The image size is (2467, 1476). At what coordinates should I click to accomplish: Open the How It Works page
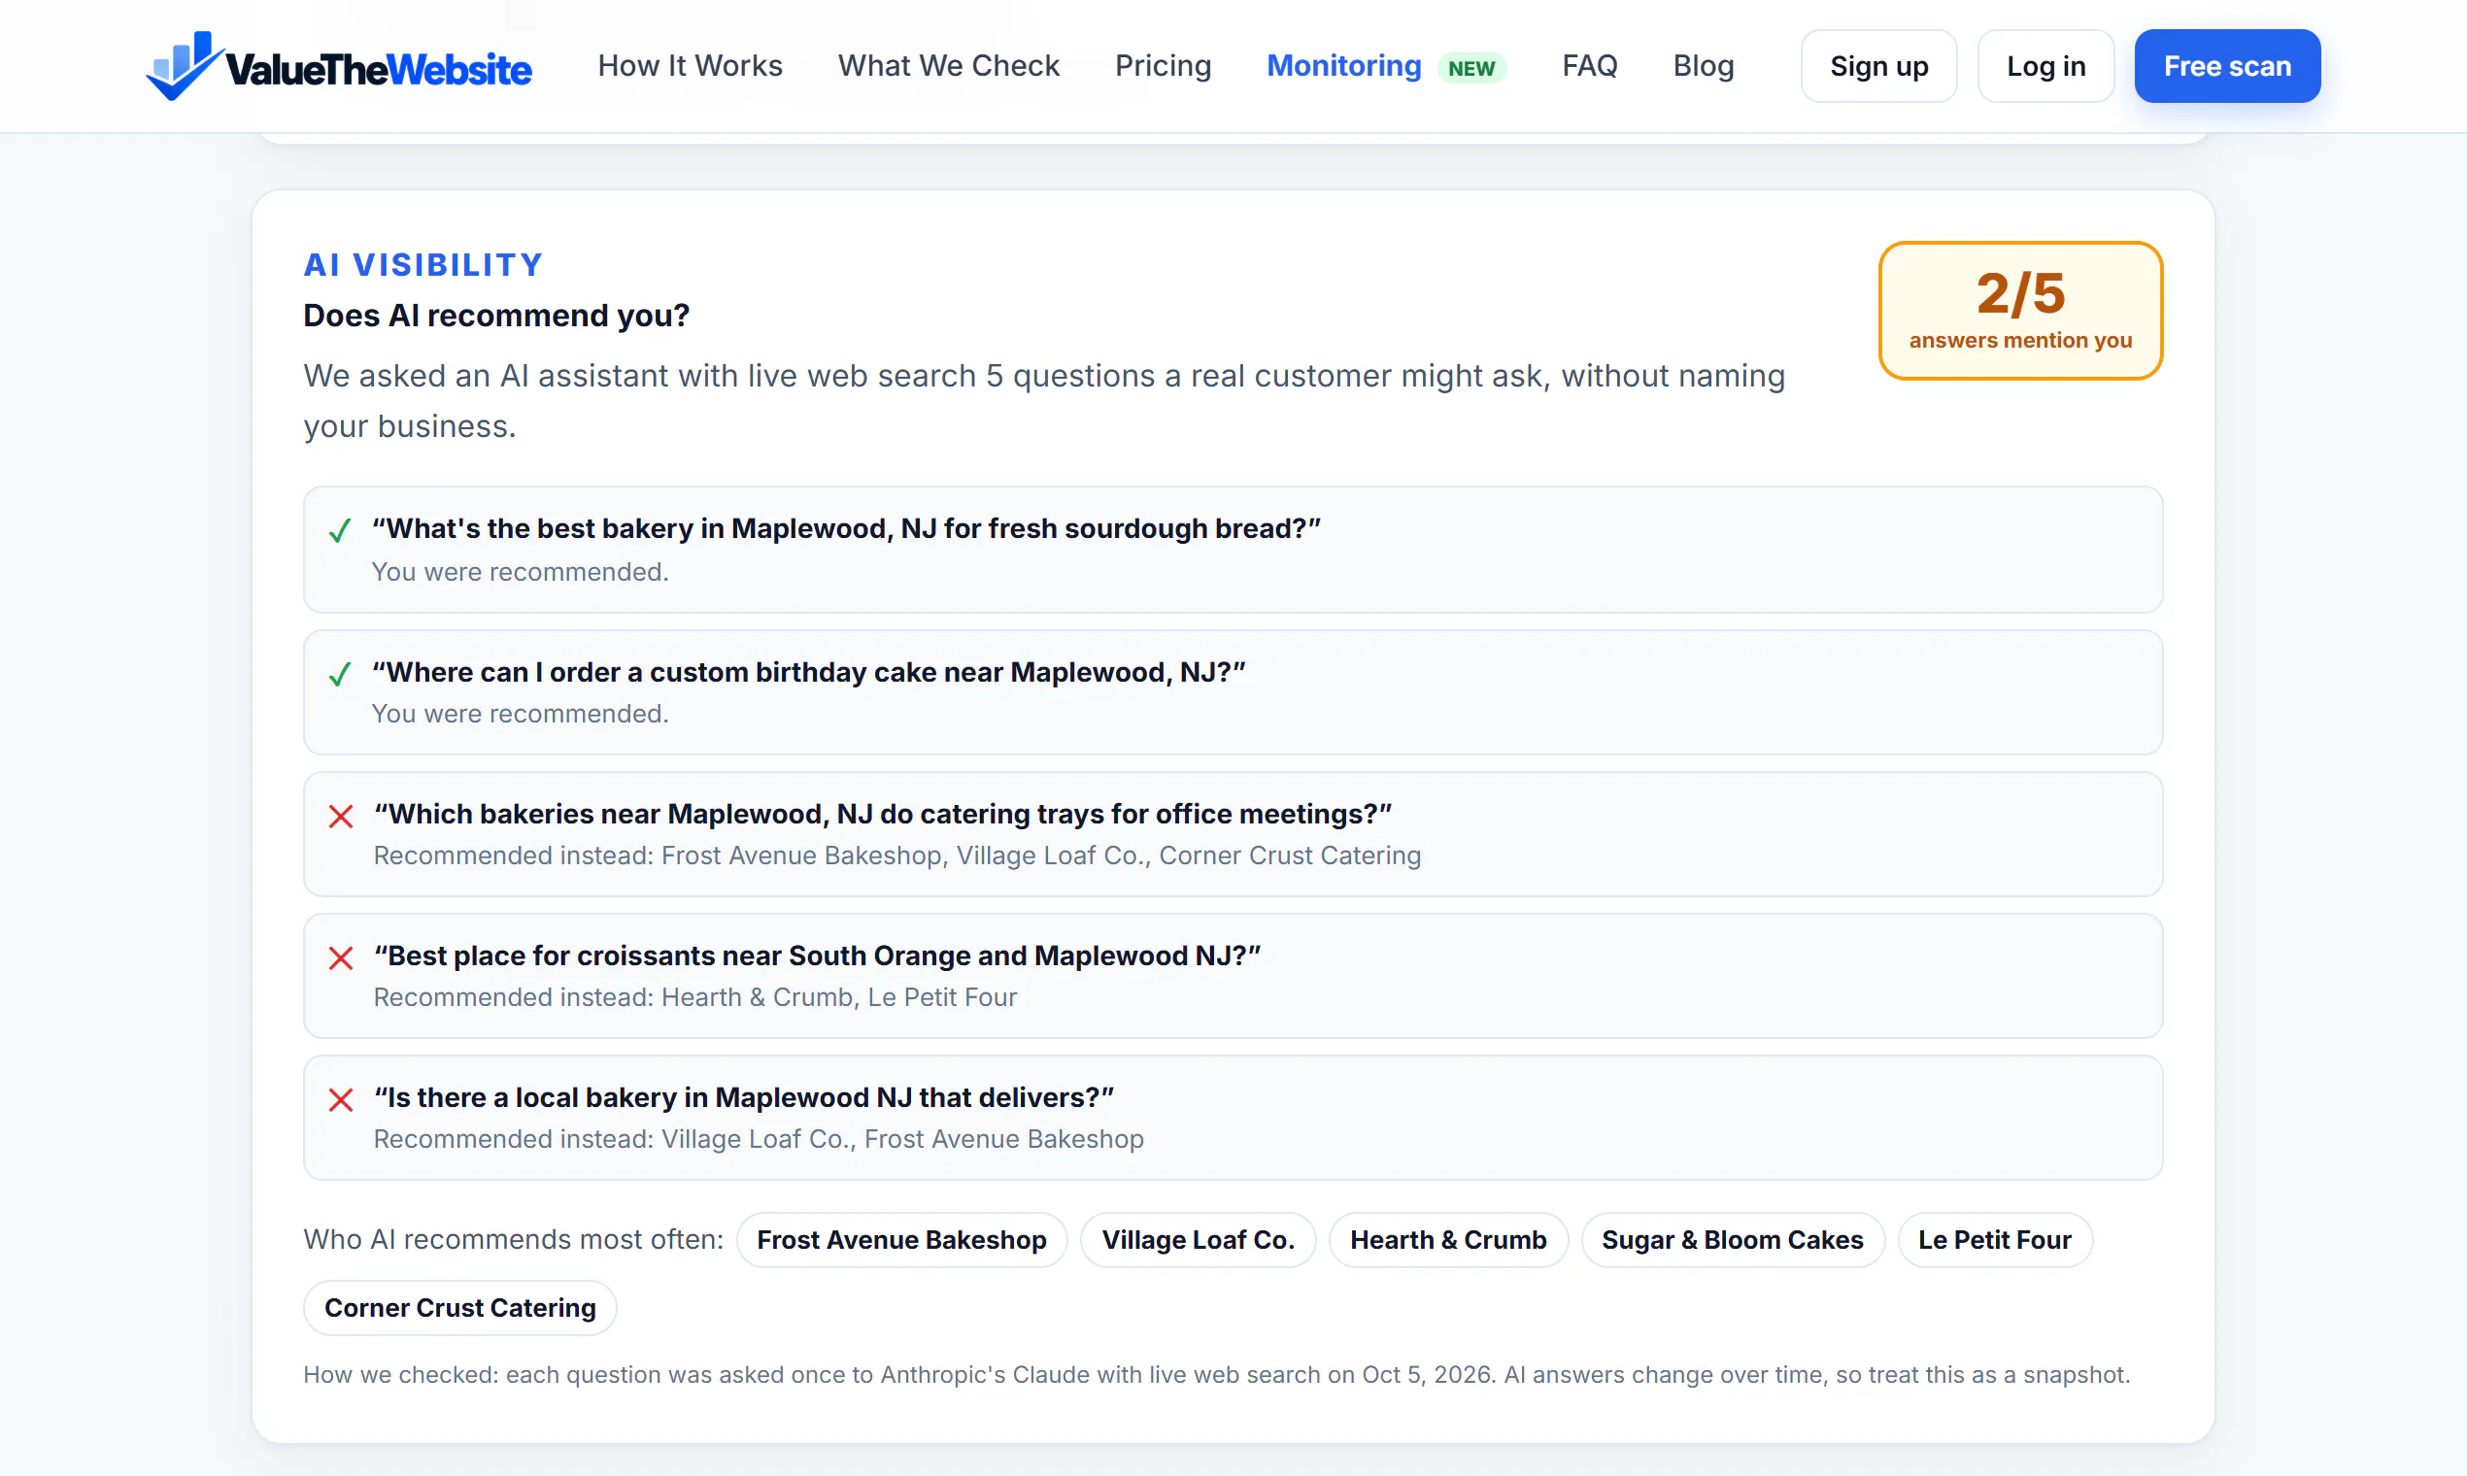[x=691, y=66]
